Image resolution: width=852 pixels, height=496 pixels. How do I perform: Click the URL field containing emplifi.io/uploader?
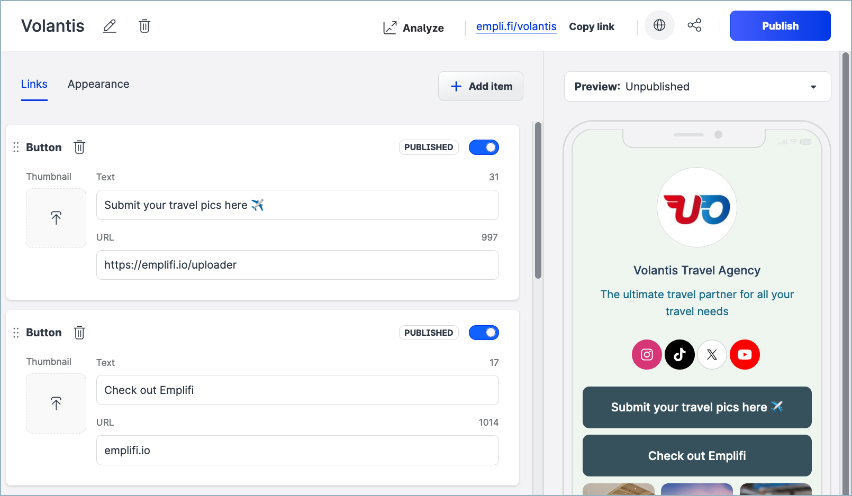tap(297, 265)
